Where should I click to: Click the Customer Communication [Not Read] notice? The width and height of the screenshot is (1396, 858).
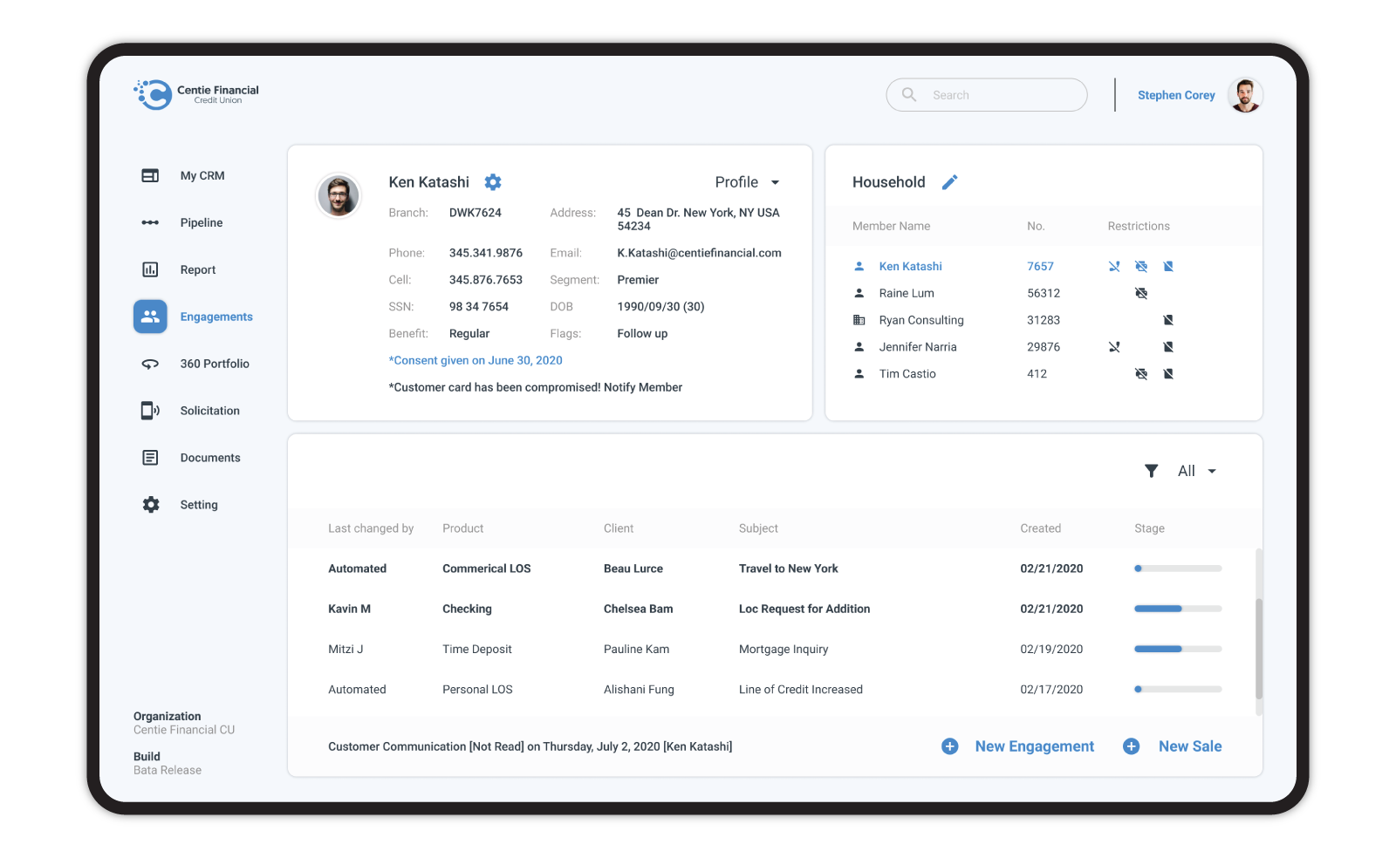point(530,746)
